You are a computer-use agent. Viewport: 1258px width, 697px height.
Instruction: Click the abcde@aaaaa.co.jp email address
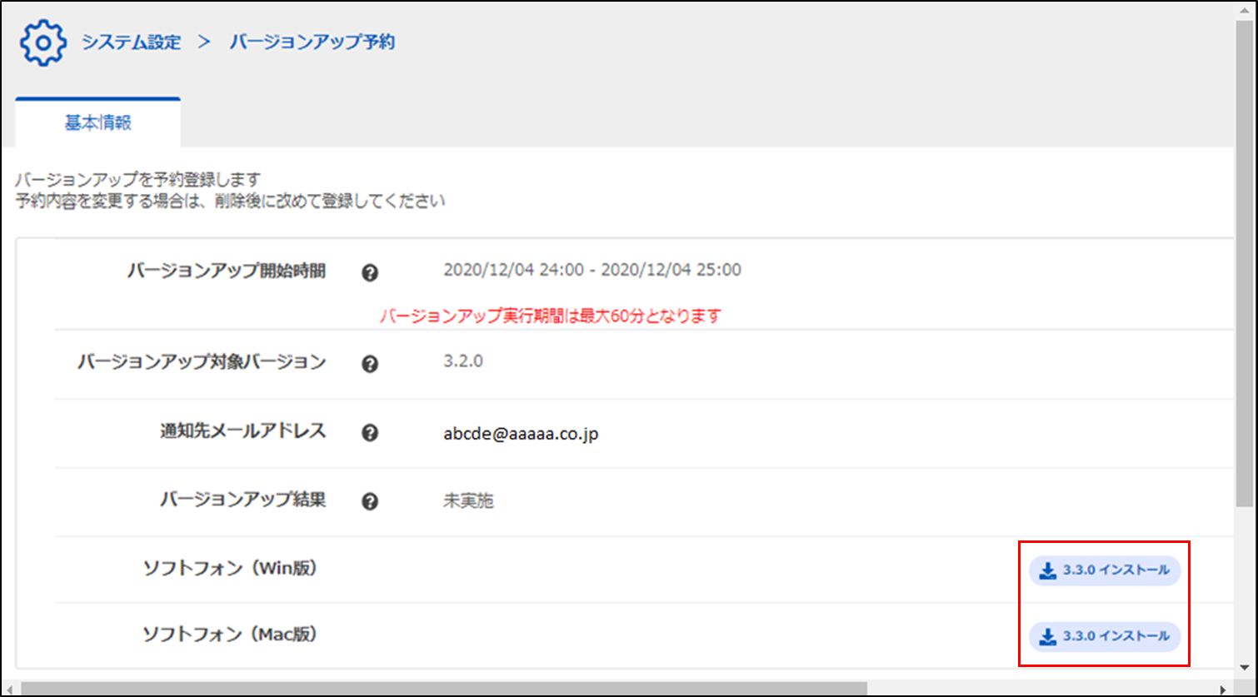tap(521, 434)
